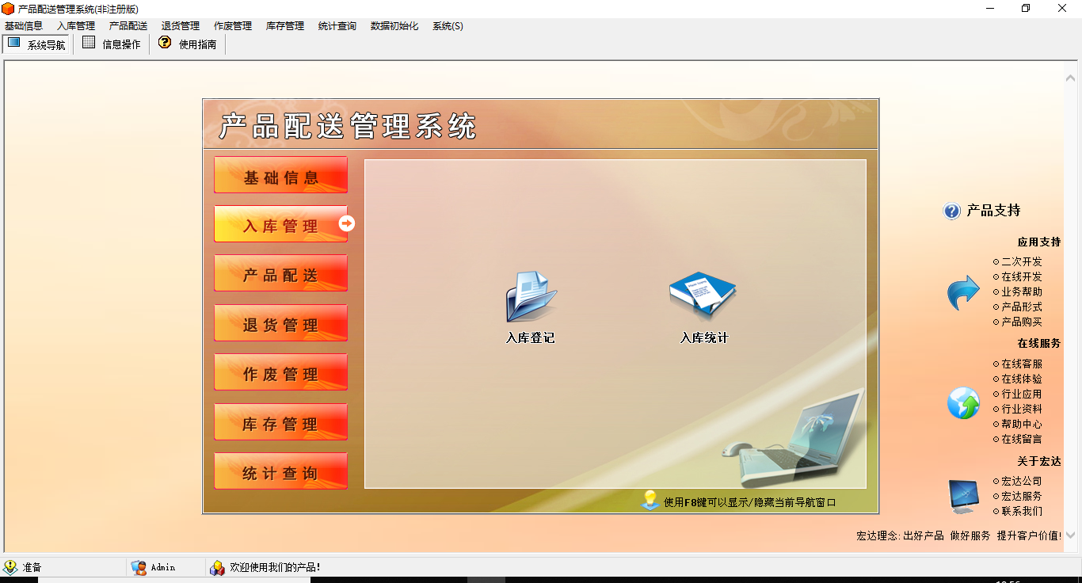Open the 宏达公司 link
The image size is (1082, 583).
coord(1022,481)
